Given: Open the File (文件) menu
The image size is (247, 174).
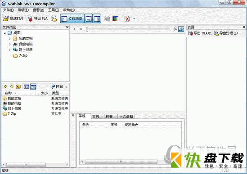Looking at the screenshot, I should pyautogui.click(x=9, y=10).
